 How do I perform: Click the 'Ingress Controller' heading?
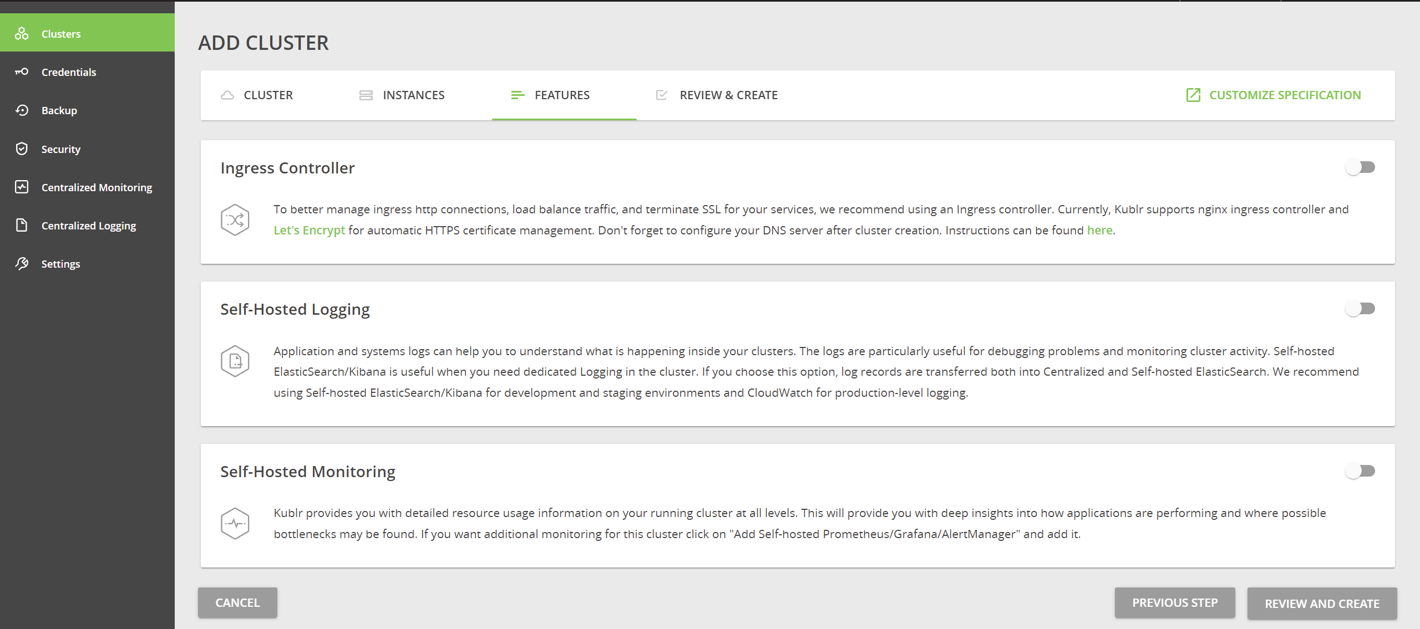click(x=287, y=168)
